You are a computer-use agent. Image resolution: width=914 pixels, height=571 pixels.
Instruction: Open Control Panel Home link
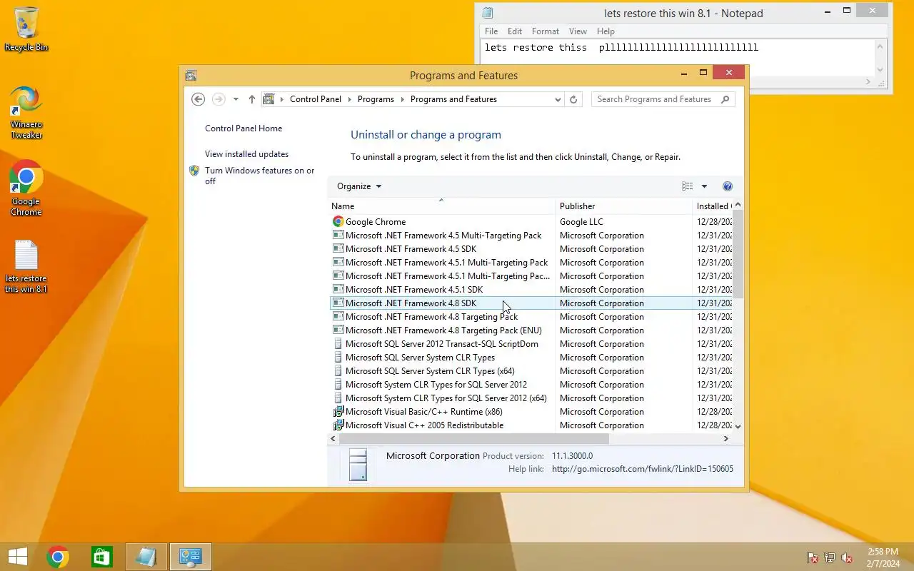coord(243,128)
